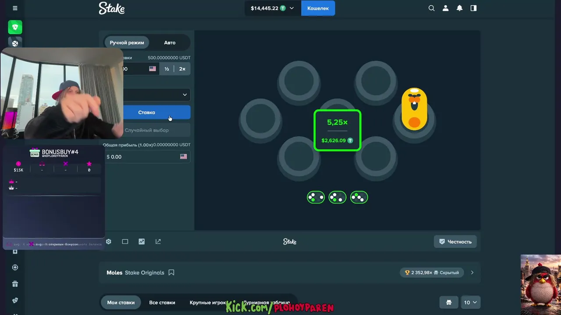Click the Stake logo below the game area

(290, 241)
